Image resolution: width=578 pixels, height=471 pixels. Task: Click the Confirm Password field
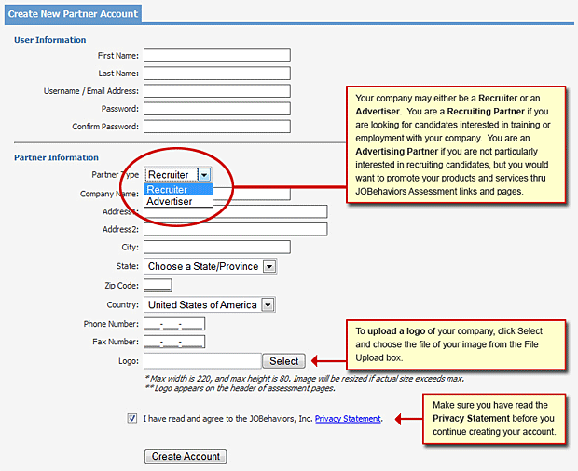point(216,127)
